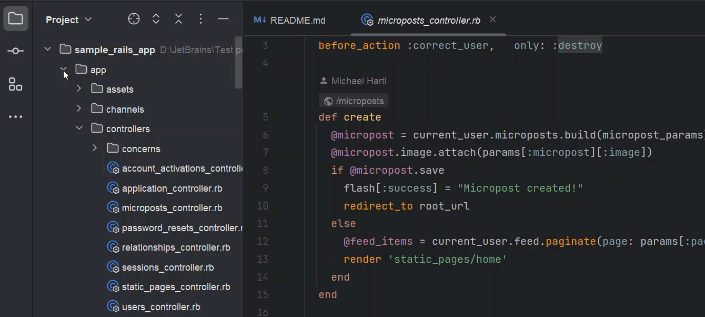This screenshot has width=705, height=317.
Task: Open the Structure tool window icon
Action: coord(15,84)
